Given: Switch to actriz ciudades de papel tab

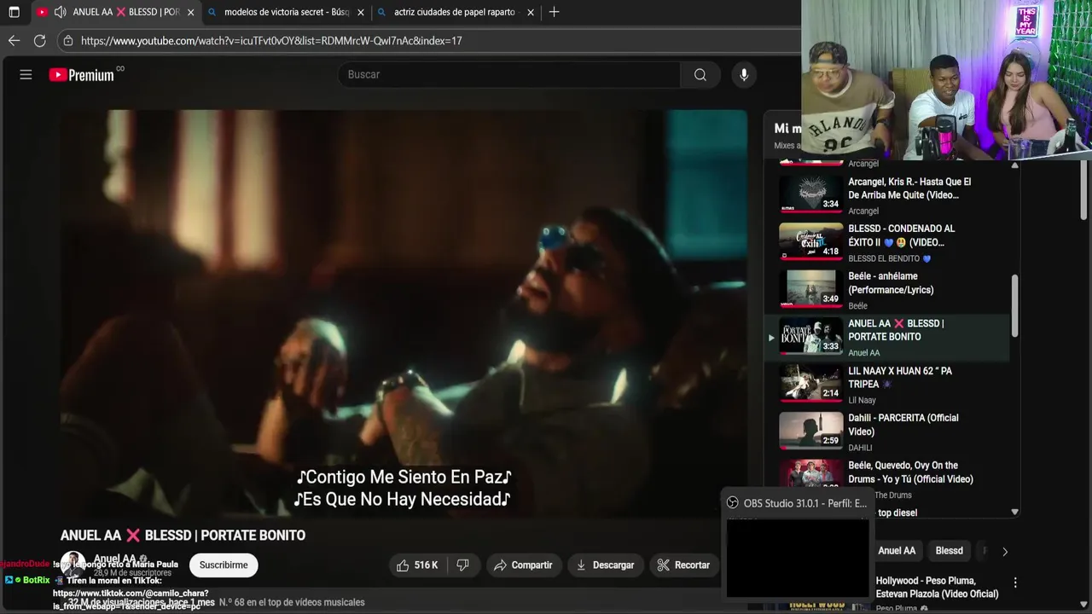Looking at the screenshot, I should 455,12.
